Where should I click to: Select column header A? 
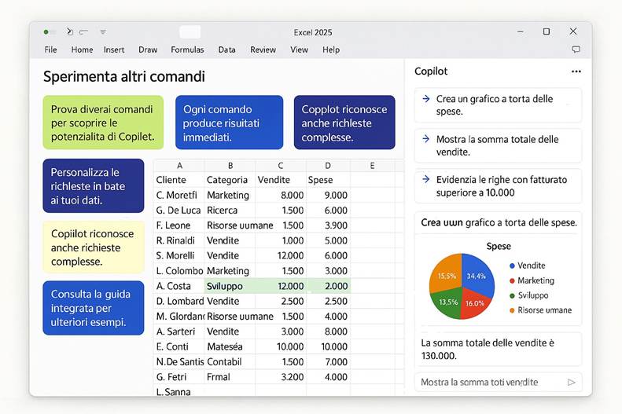pyautogui.click(x=179, y=166)
